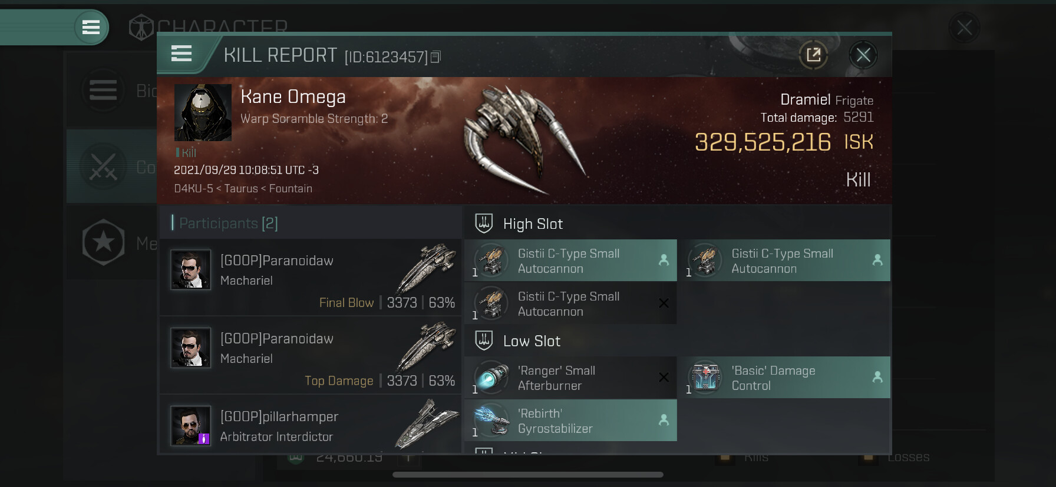Open the main menu in top-left corner
The image size is (1056, 487).
tap(91, 27)
